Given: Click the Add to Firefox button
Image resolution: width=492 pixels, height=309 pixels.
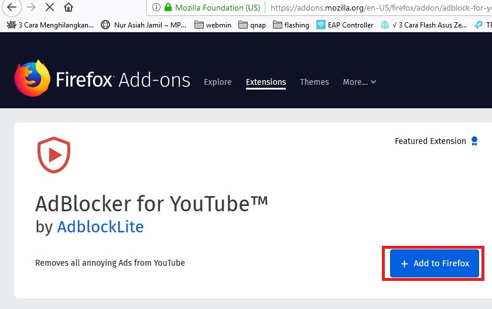Looking at the screenshot, I should pyautogui.click(x=434, y=263).
